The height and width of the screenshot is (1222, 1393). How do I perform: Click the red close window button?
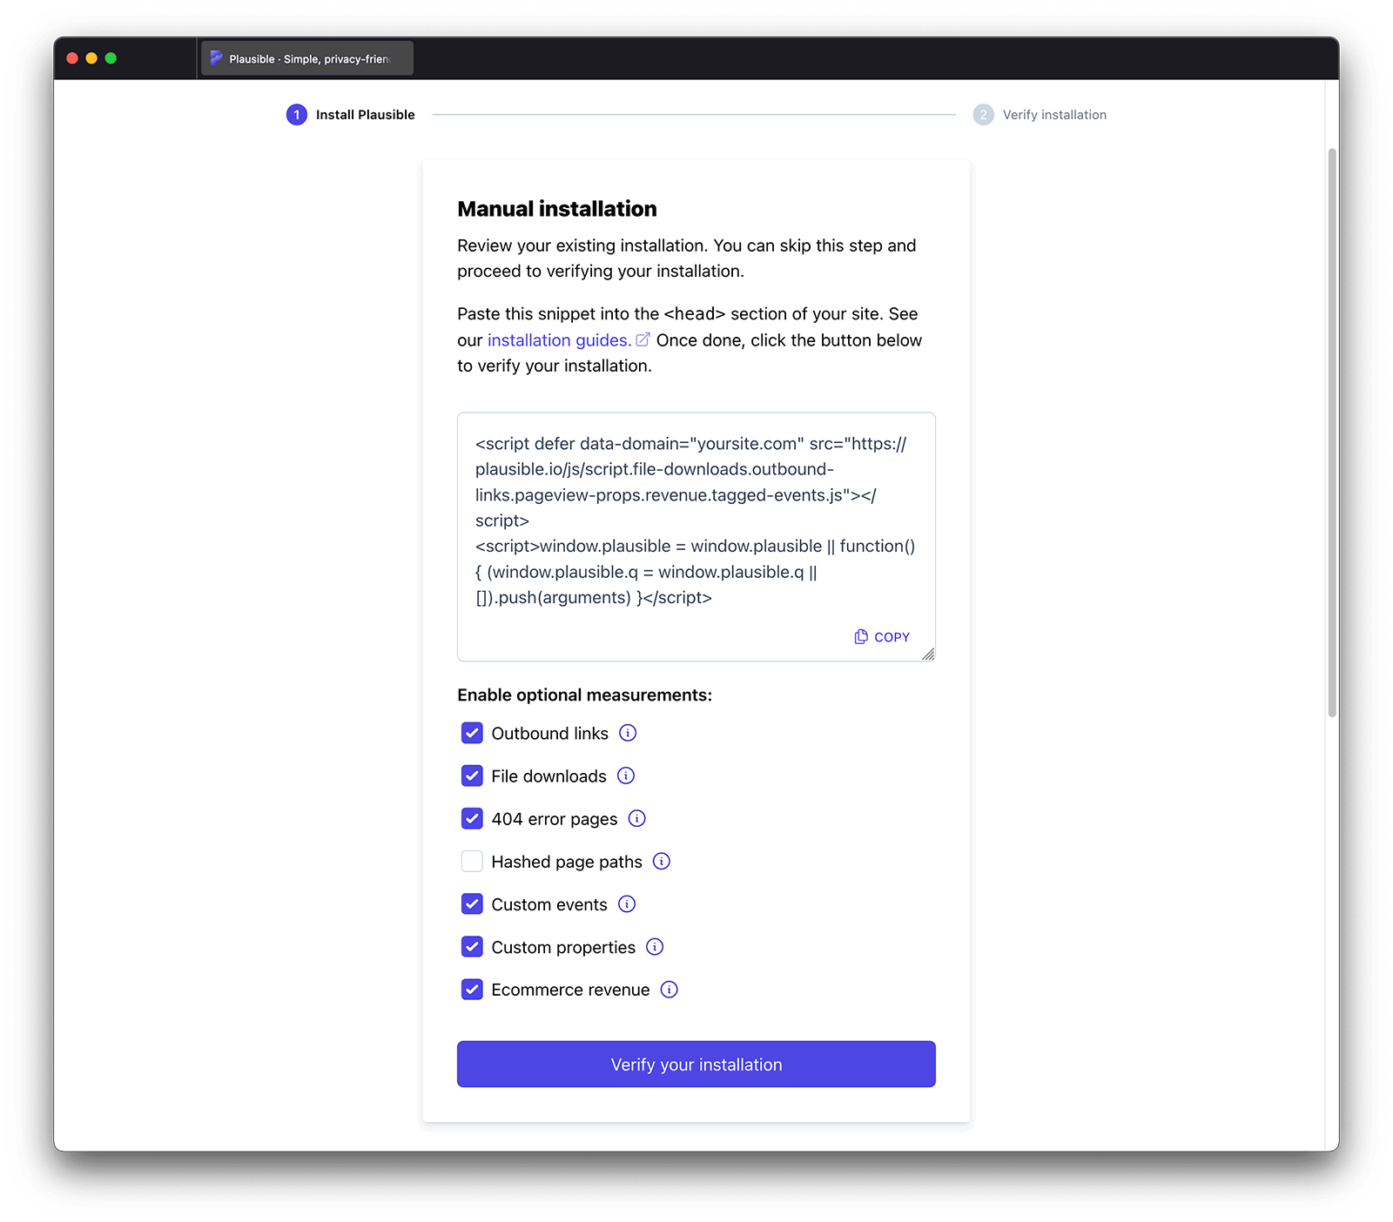coord(72,58)
